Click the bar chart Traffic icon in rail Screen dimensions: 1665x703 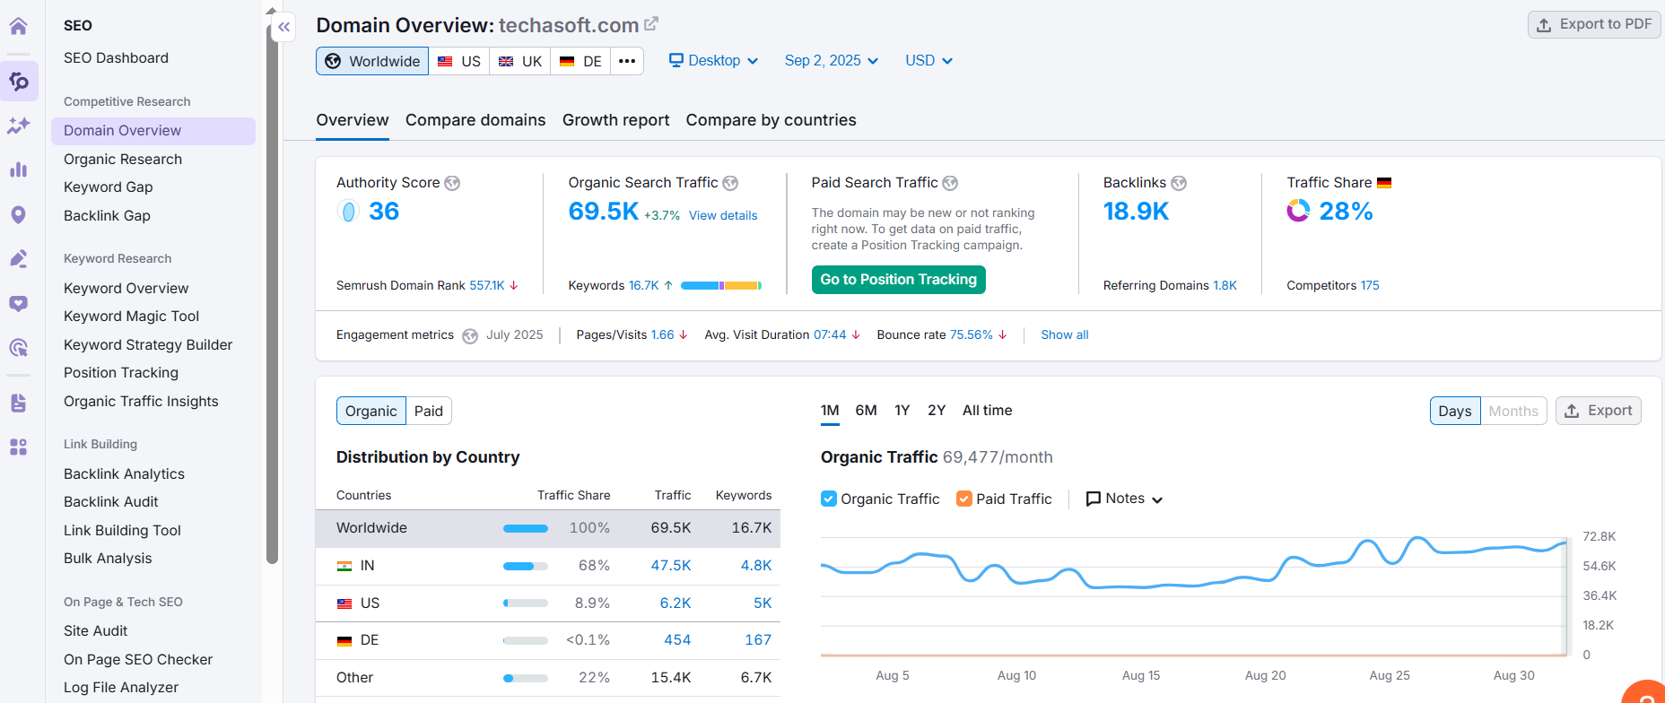click(18, 169)
